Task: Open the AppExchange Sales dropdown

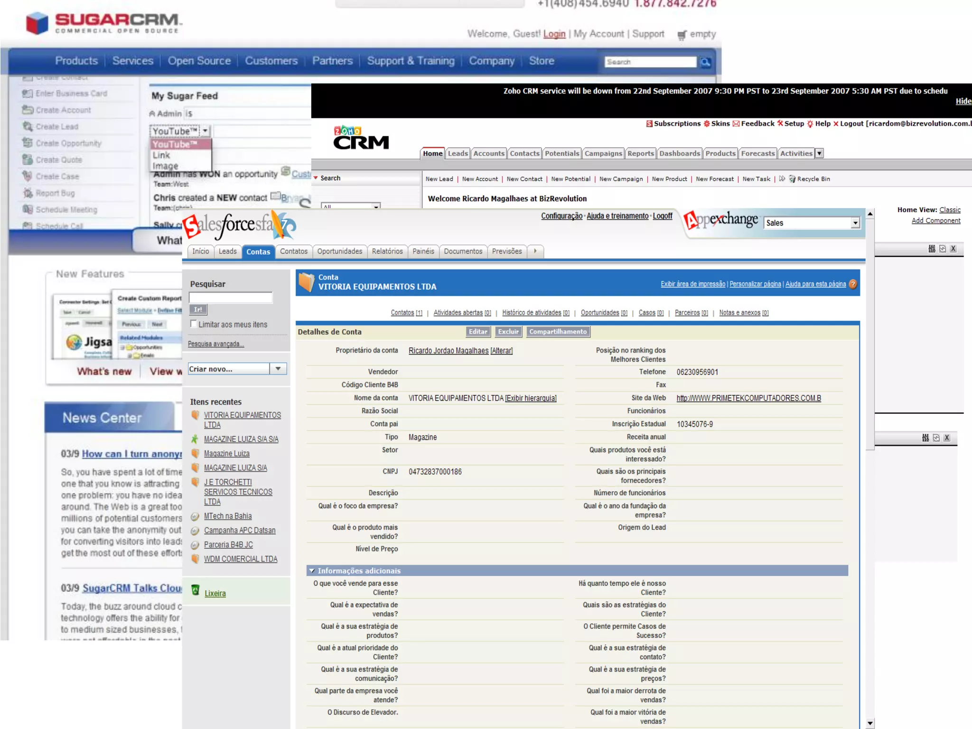Action: tap(855, 223)
